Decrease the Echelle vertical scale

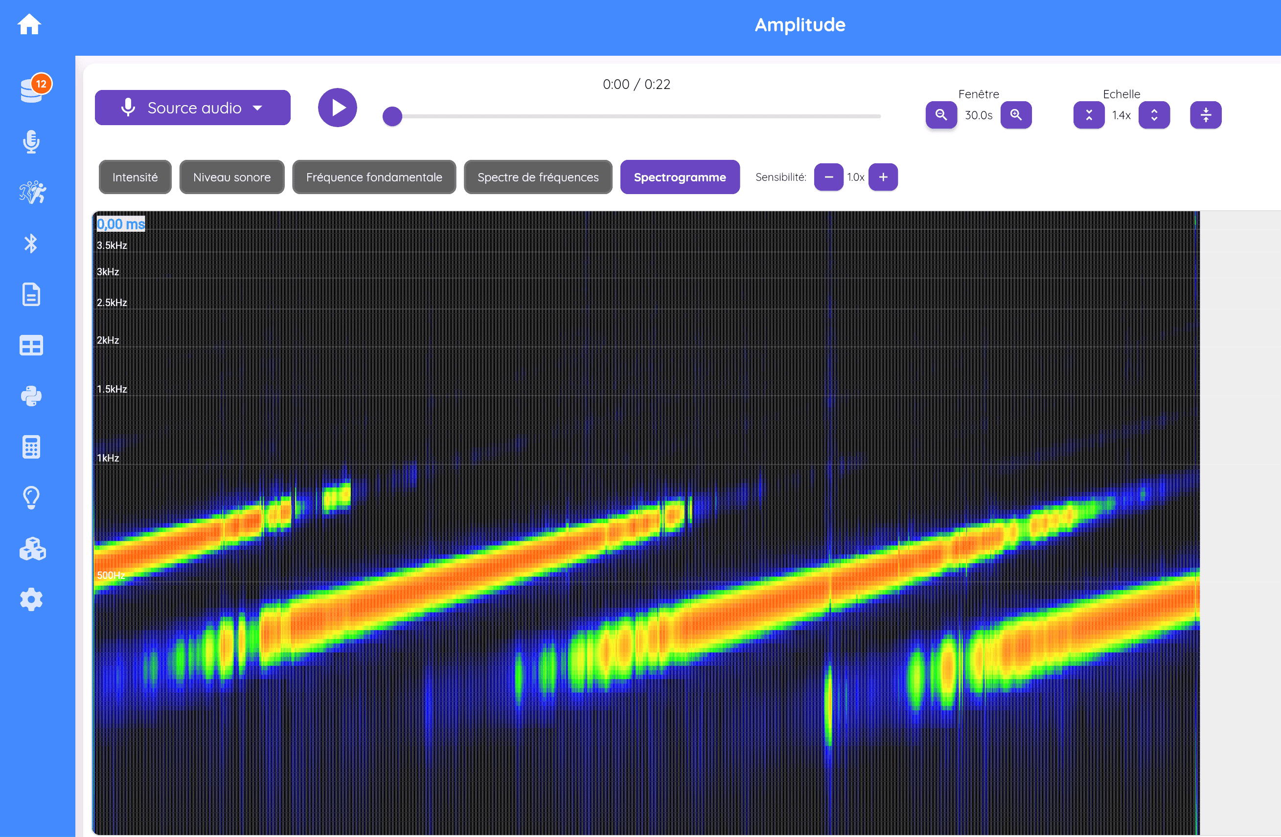click(x=1089, y=114)
